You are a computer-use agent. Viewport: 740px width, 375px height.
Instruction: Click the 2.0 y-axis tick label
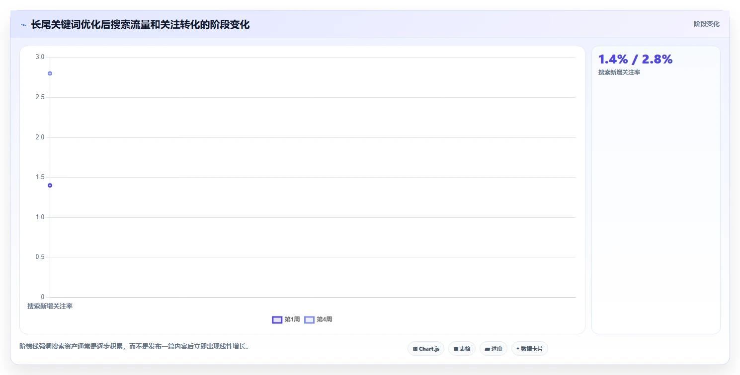pyautogui.click(x=40, y=137)
